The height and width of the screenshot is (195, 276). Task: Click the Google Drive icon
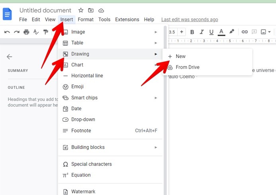[x=170, y=67]
